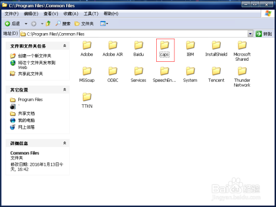Open the Forward button history dropdown arrow

42,24
